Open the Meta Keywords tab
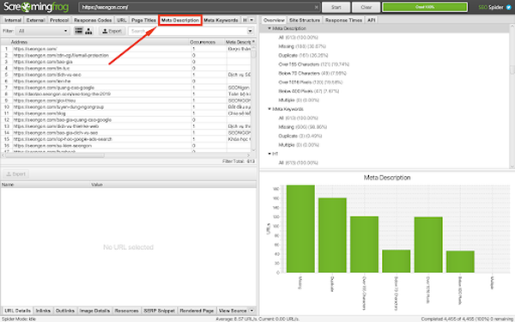The image size is (515, 322). (221, 20)
